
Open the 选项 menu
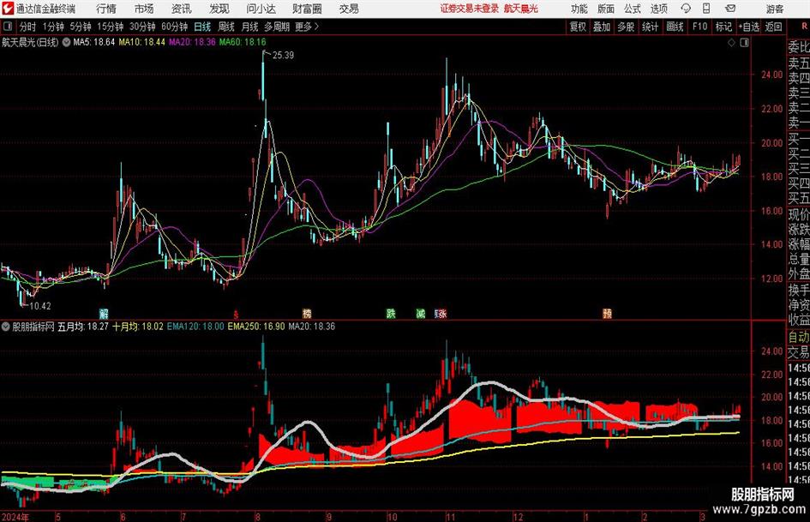point(658,9)
